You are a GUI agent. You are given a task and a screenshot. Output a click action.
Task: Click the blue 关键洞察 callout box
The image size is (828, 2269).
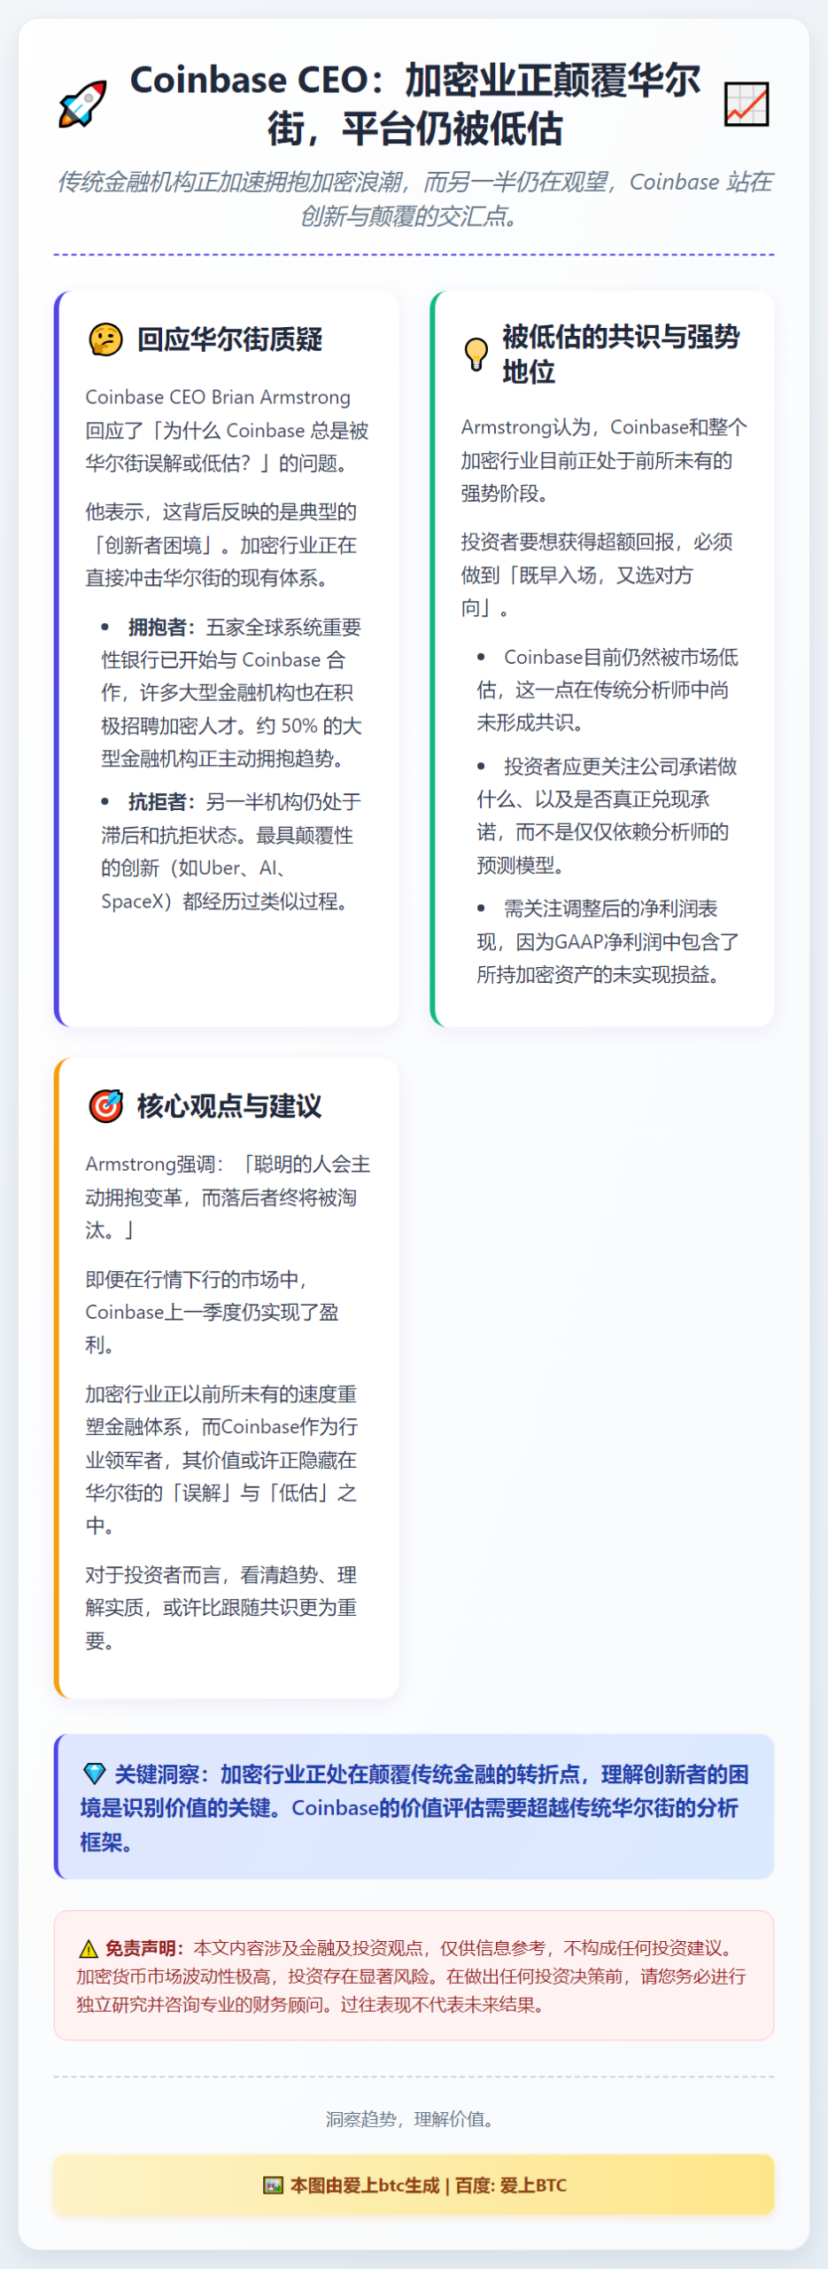pos(414,1806)
